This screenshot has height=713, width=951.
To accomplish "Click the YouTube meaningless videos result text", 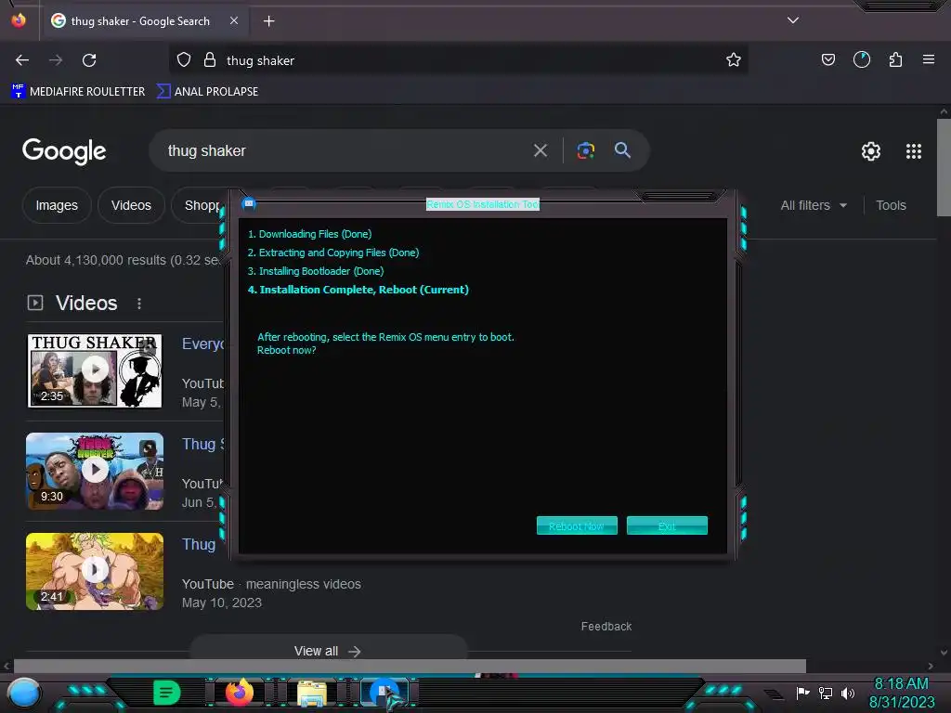I will pos(271,584).
